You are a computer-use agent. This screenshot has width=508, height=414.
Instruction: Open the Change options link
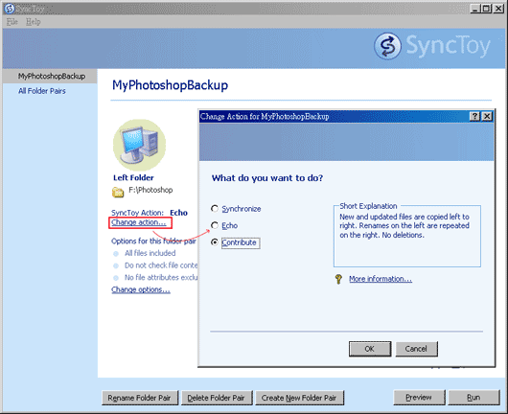[141, 289]
